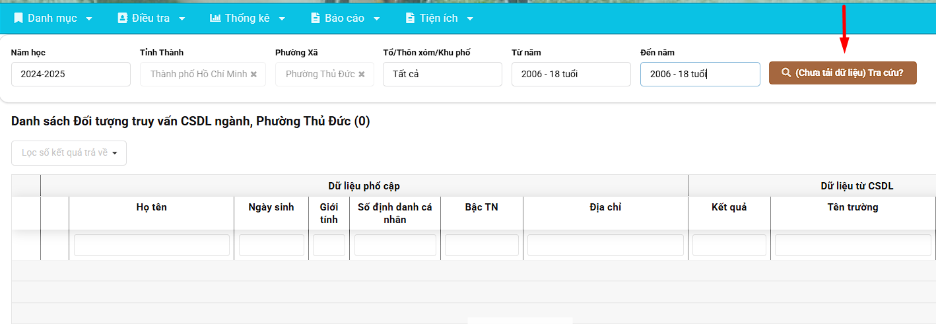Open the Từ năm age selector
The height and width of the screenshot is (324, 936).
point(571,75)
